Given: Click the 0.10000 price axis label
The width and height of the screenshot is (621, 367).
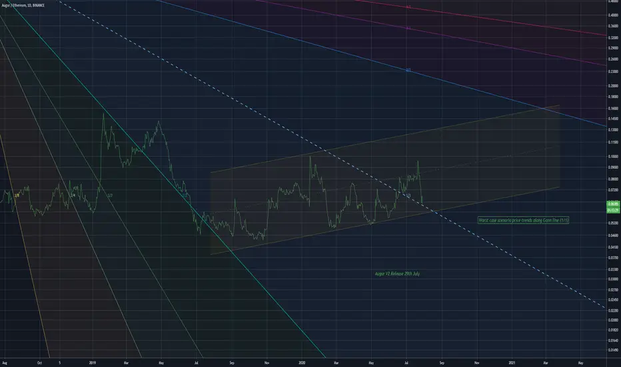Looking at the screenshot, I should [x=614, y=156].
